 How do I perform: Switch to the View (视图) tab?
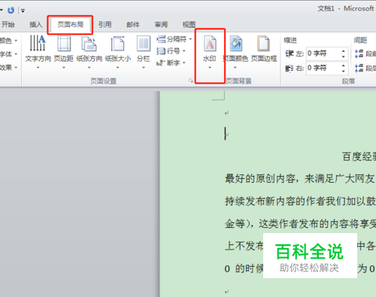(189, 25)
